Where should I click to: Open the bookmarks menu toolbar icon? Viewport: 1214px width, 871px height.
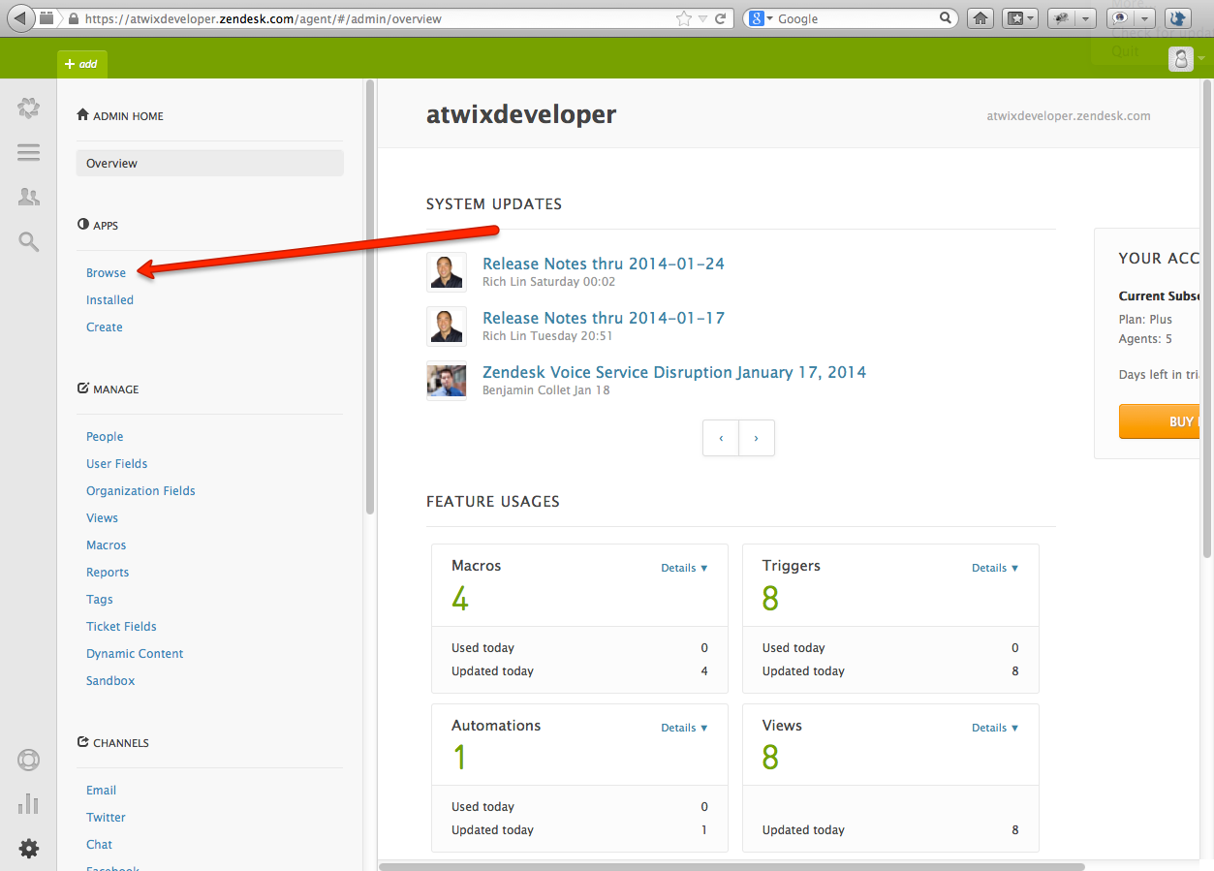(x=1020, y=18)
